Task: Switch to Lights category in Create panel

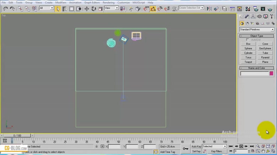Action: 252,23
